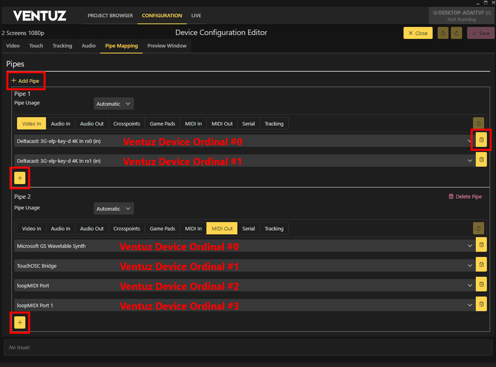Open the Project Browser section

click(x=110, y=16)
